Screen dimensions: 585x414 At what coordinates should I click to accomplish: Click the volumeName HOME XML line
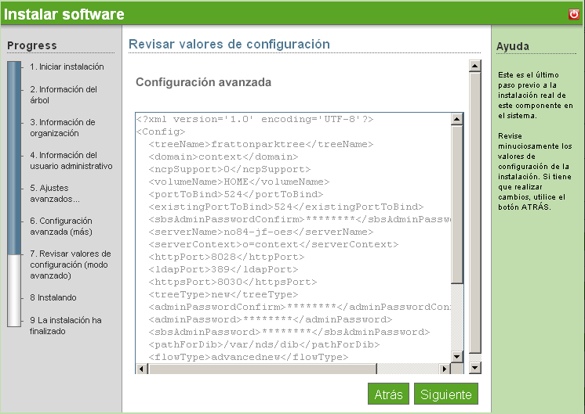(238, 182)
